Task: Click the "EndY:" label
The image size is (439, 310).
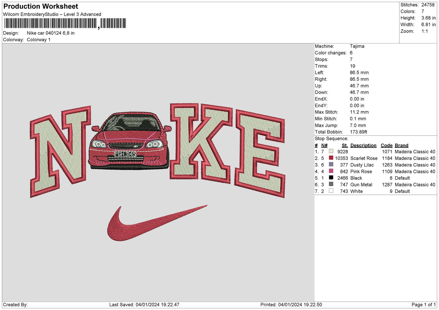Action: tap(321, 105)
